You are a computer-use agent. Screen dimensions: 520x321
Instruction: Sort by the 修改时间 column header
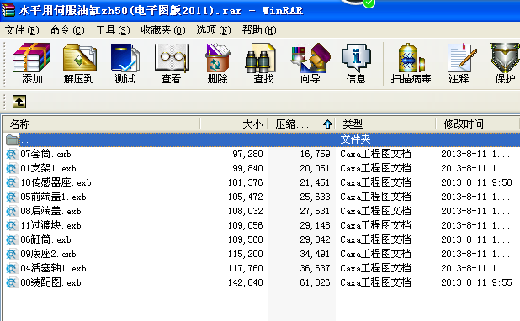tap(478, 124)
